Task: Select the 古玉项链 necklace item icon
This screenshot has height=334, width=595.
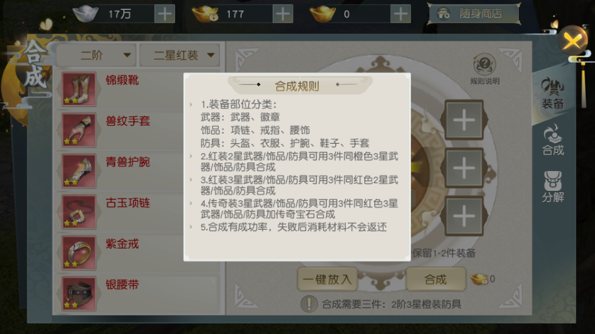Action: pyautogui.click(x=79, y=212)
